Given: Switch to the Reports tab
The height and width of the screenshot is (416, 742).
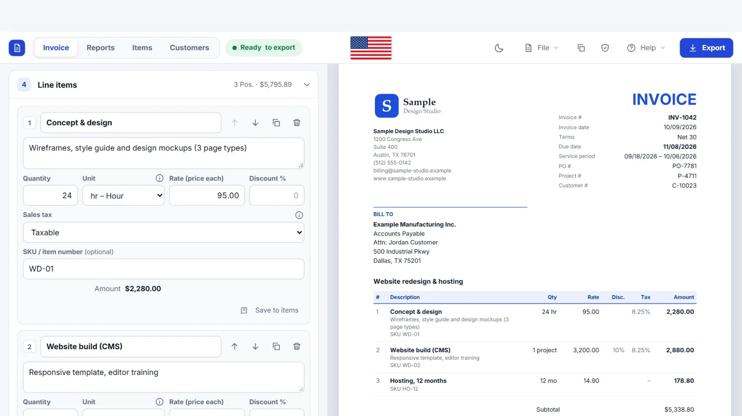Looking at the screenshot, I should pos(100,48).
